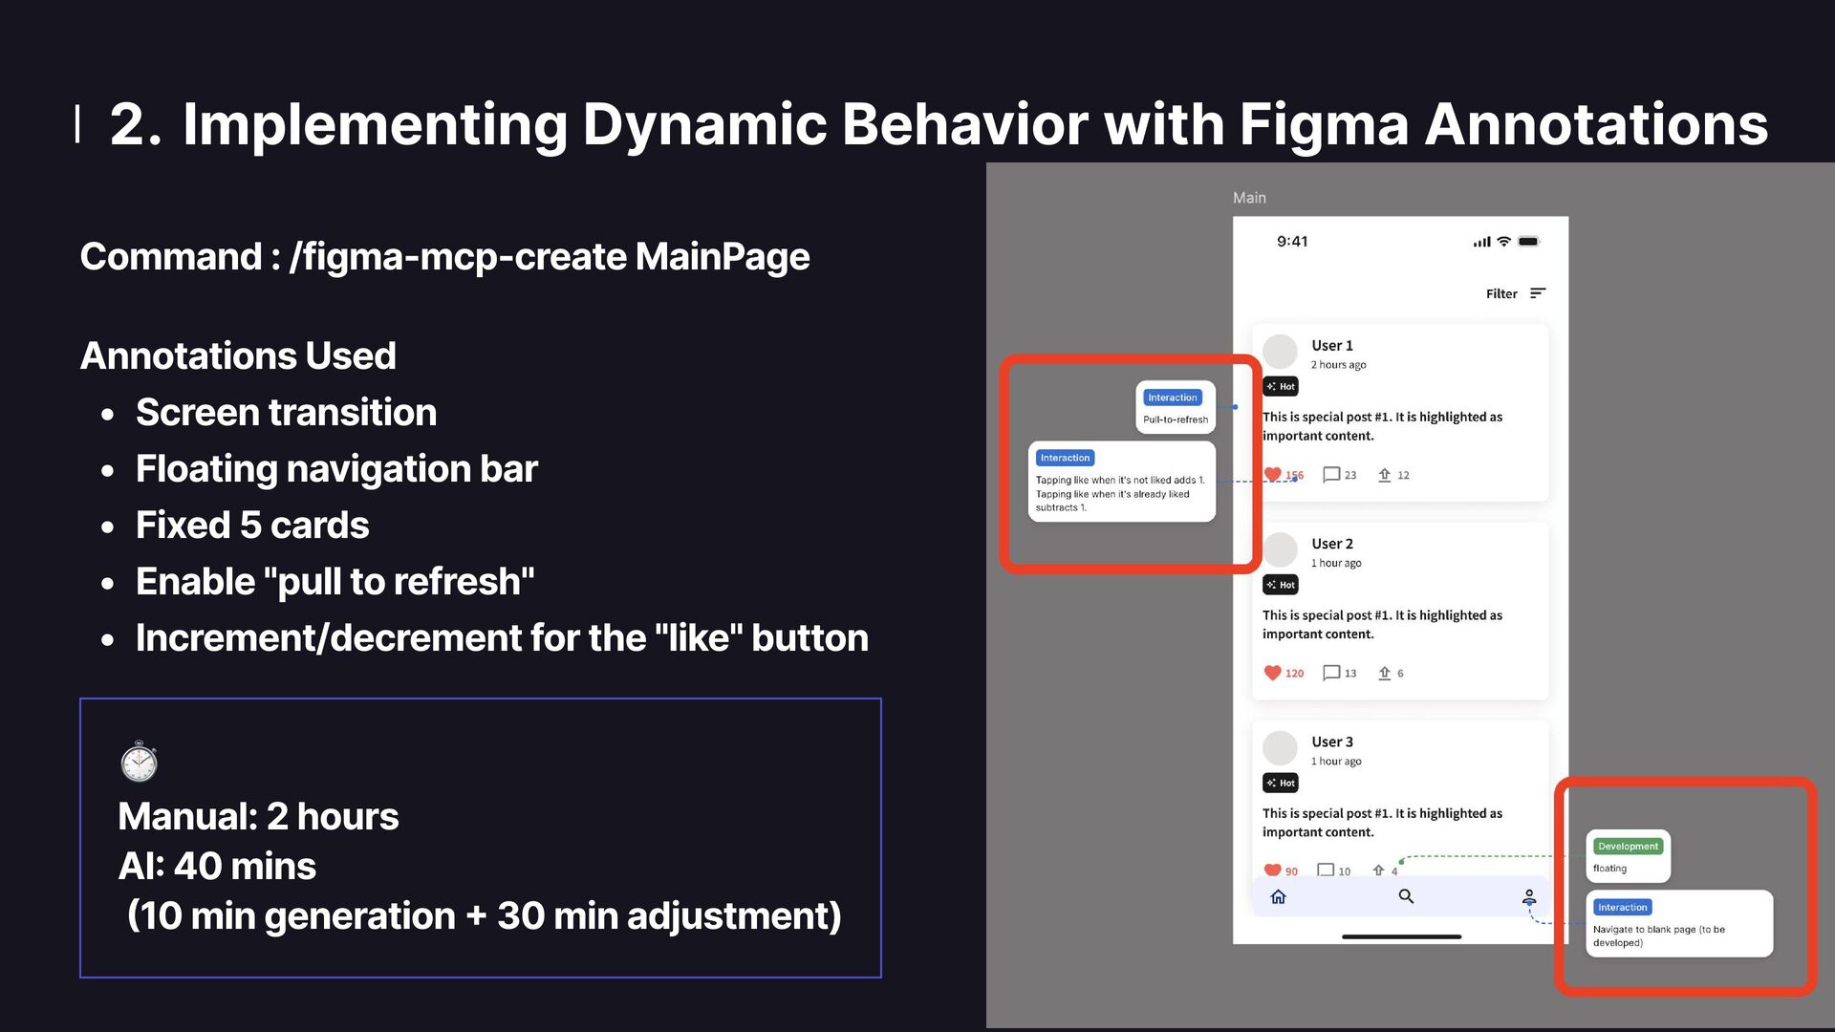Click comment bubble icon on User 2 post

coord(1330,673)
